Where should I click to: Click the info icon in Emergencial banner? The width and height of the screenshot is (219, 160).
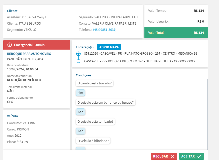click(10, 45)
